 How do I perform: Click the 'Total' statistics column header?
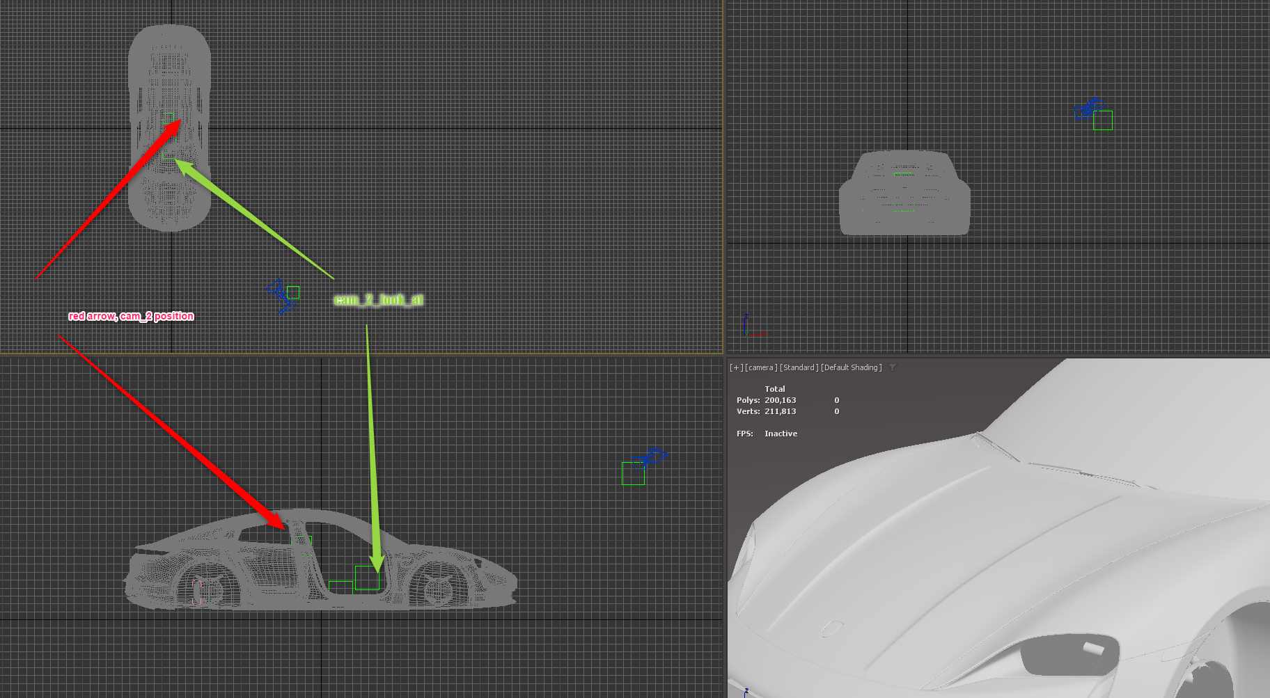[774, 389]
